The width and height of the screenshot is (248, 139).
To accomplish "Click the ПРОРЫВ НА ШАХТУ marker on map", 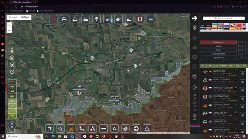I will pos(79,93).
